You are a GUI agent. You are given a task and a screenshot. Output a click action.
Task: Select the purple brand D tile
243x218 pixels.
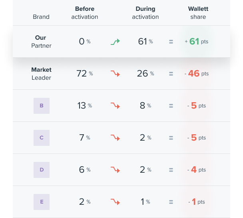pos(42,170)
